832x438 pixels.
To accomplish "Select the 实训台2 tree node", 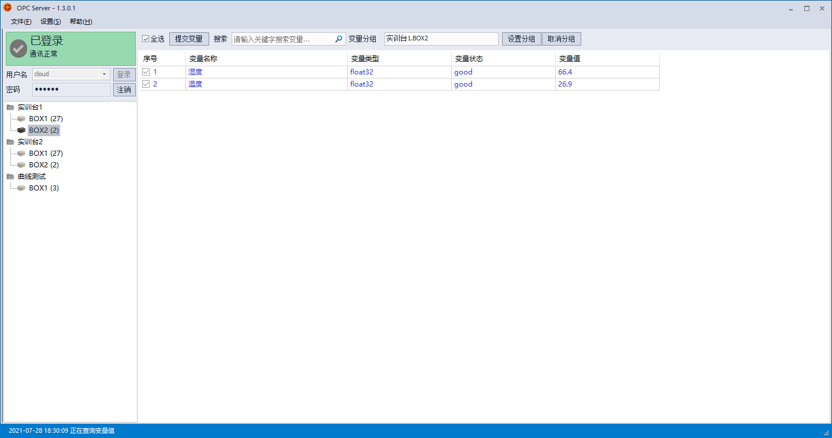I will pyautogui.click(x=30, y=142).
